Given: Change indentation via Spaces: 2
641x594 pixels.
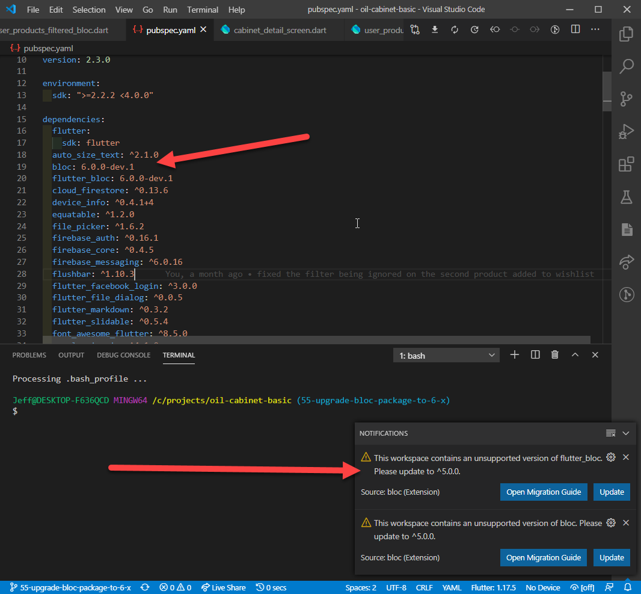Looking at the screenshot, I should 361,587.
